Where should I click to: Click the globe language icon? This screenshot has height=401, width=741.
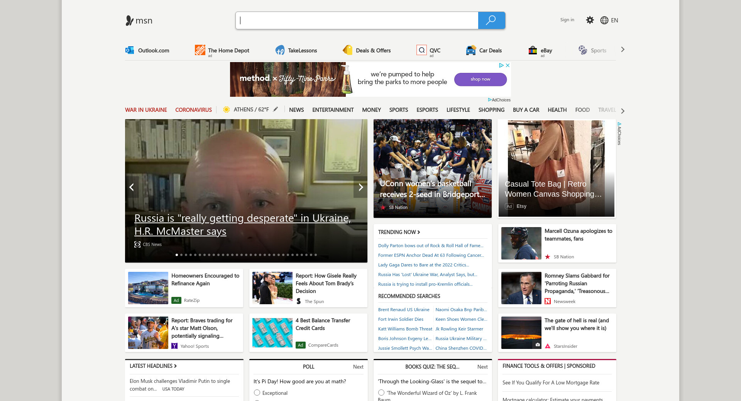[604, 20]
